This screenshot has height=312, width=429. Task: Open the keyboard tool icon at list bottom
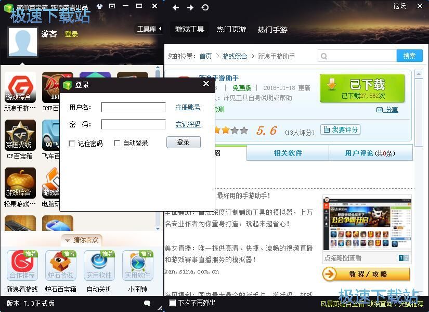(x=20, y=223)
